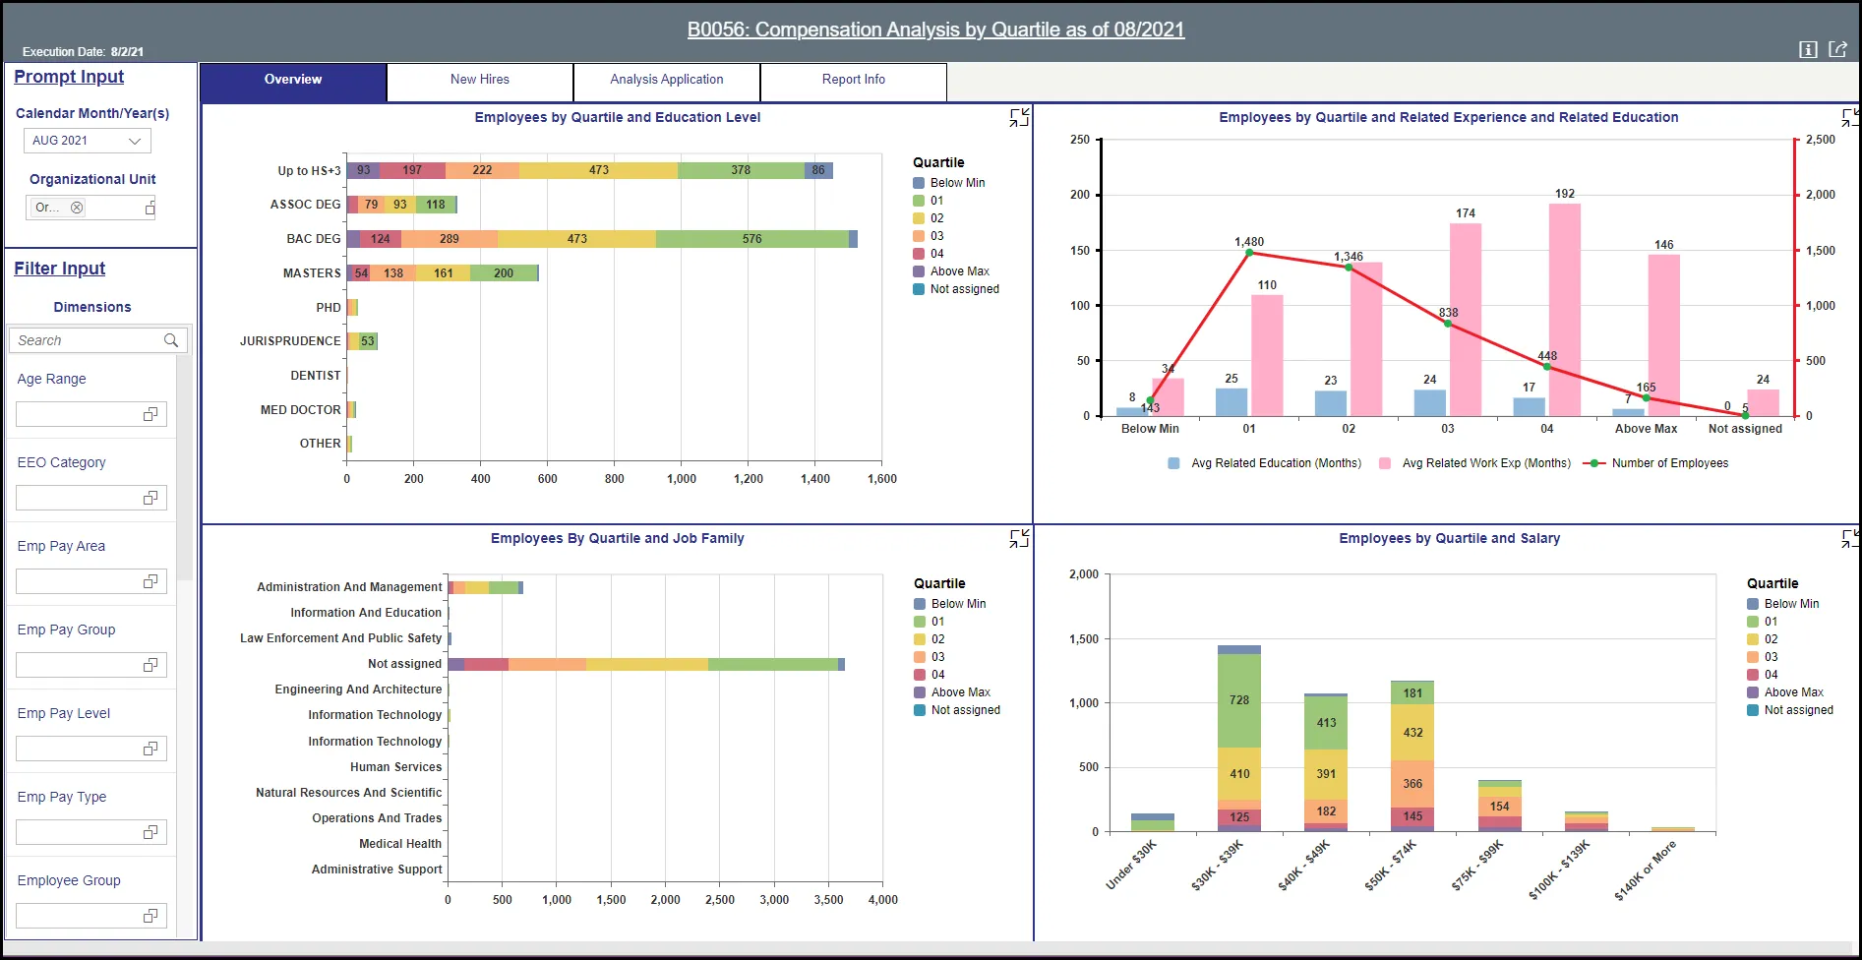Click the share/export icon in header
Image resolution: width=1862 pixels, height=960 pixels.
(x=1837, y=49)
